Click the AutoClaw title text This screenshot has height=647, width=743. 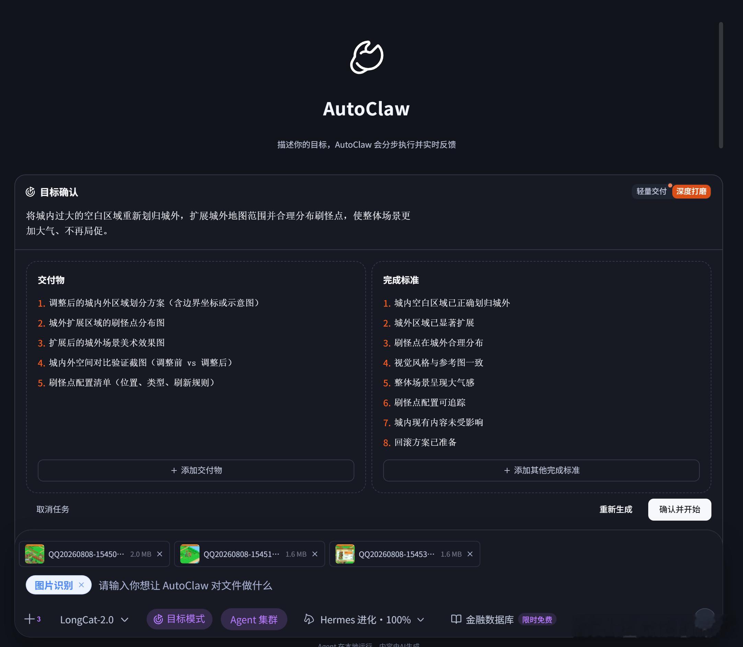[x=366, y=109]
